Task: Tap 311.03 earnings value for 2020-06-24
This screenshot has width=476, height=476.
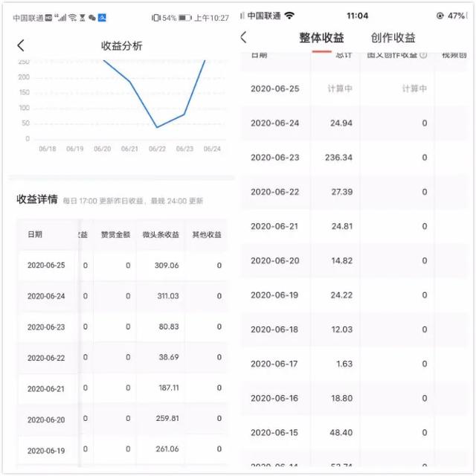Action: click(164, 296)
